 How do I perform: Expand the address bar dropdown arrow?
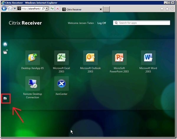(x=47, y=9)
